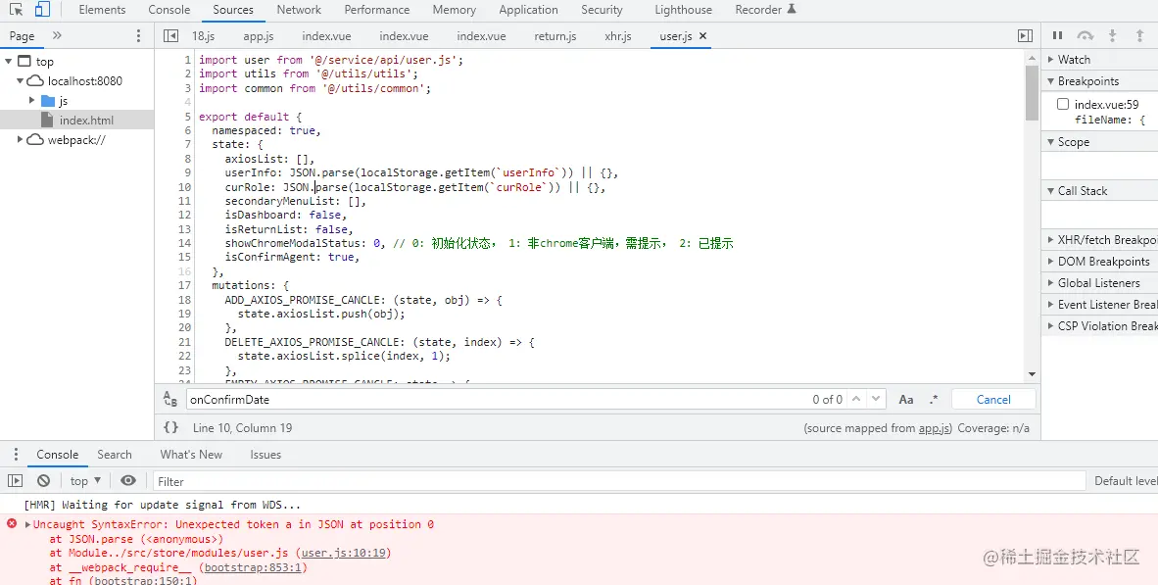
Task: Click the inspect element picker icon
Action: [x=17, y=10]
